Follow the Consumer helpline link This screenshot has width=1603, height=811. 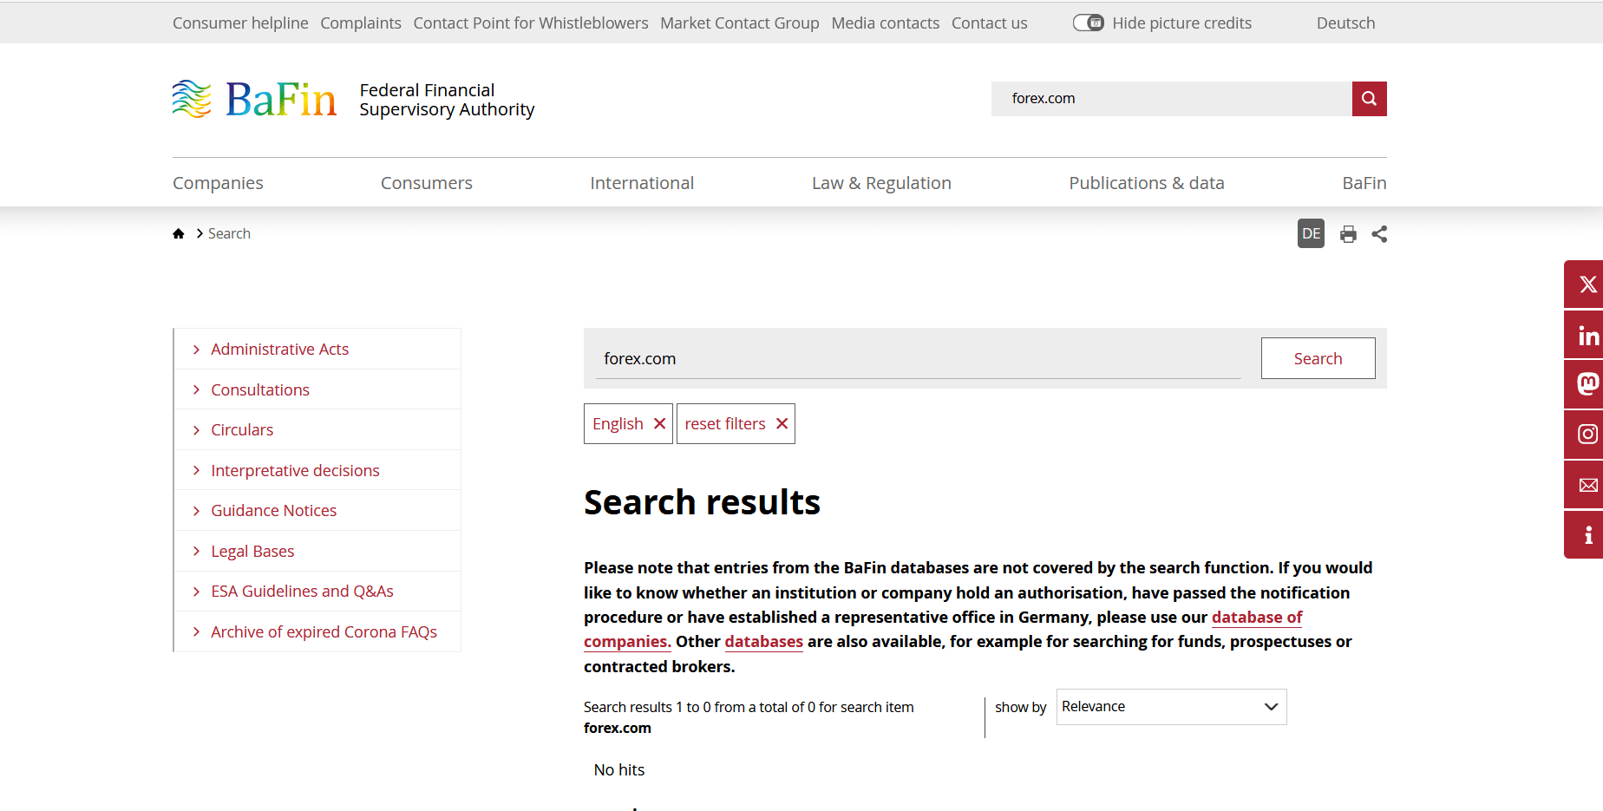click(240, 23)
